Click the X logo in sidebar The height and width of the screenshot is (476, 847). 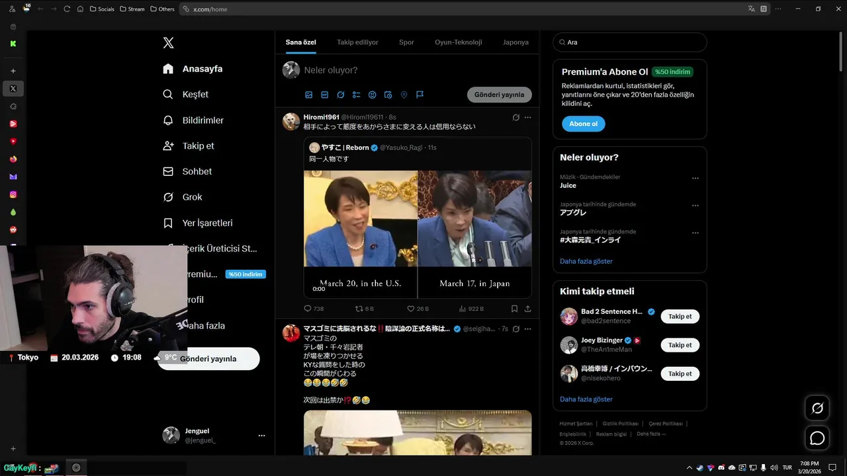(x=169, y=43)
